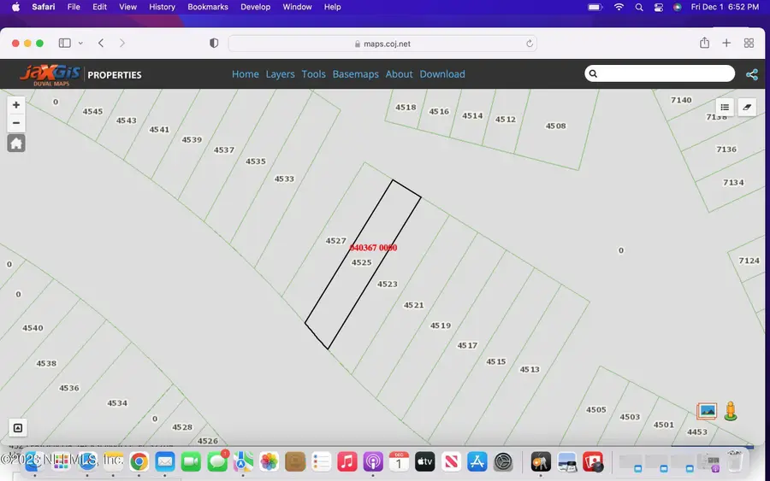Click the parcel labeled 4527

point(336,241)
